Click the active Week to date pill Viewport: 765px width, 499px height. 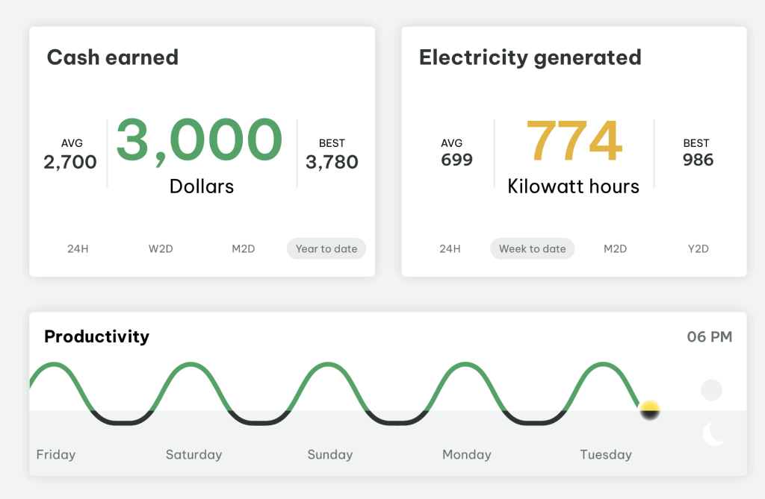532,248
